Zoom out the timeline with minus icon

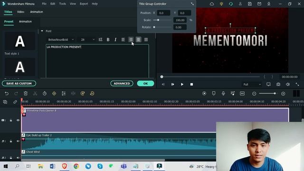tap(254, 94)
